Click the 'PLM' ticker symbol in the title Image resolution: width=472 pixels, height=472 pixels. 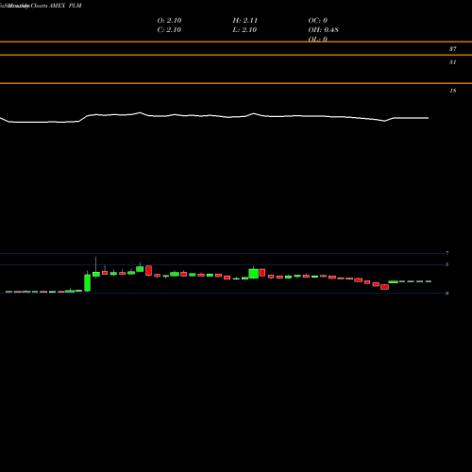pos(76,6)
